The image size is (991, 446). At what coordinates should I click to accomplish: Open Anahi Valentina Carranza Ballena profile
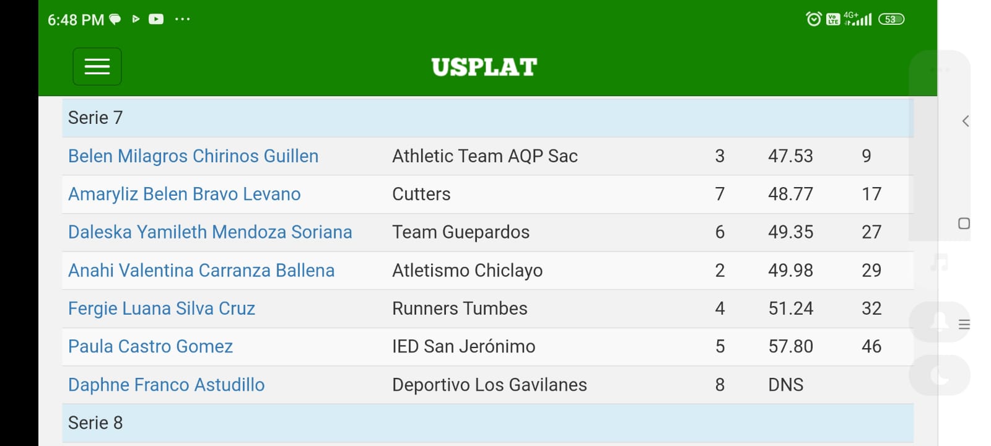pos(201,270)
